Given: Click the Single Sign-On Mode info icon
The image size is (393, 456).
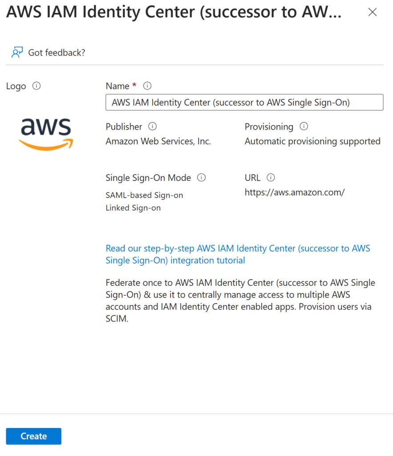Looking at the screenshot, I should (x=201, y=177).
